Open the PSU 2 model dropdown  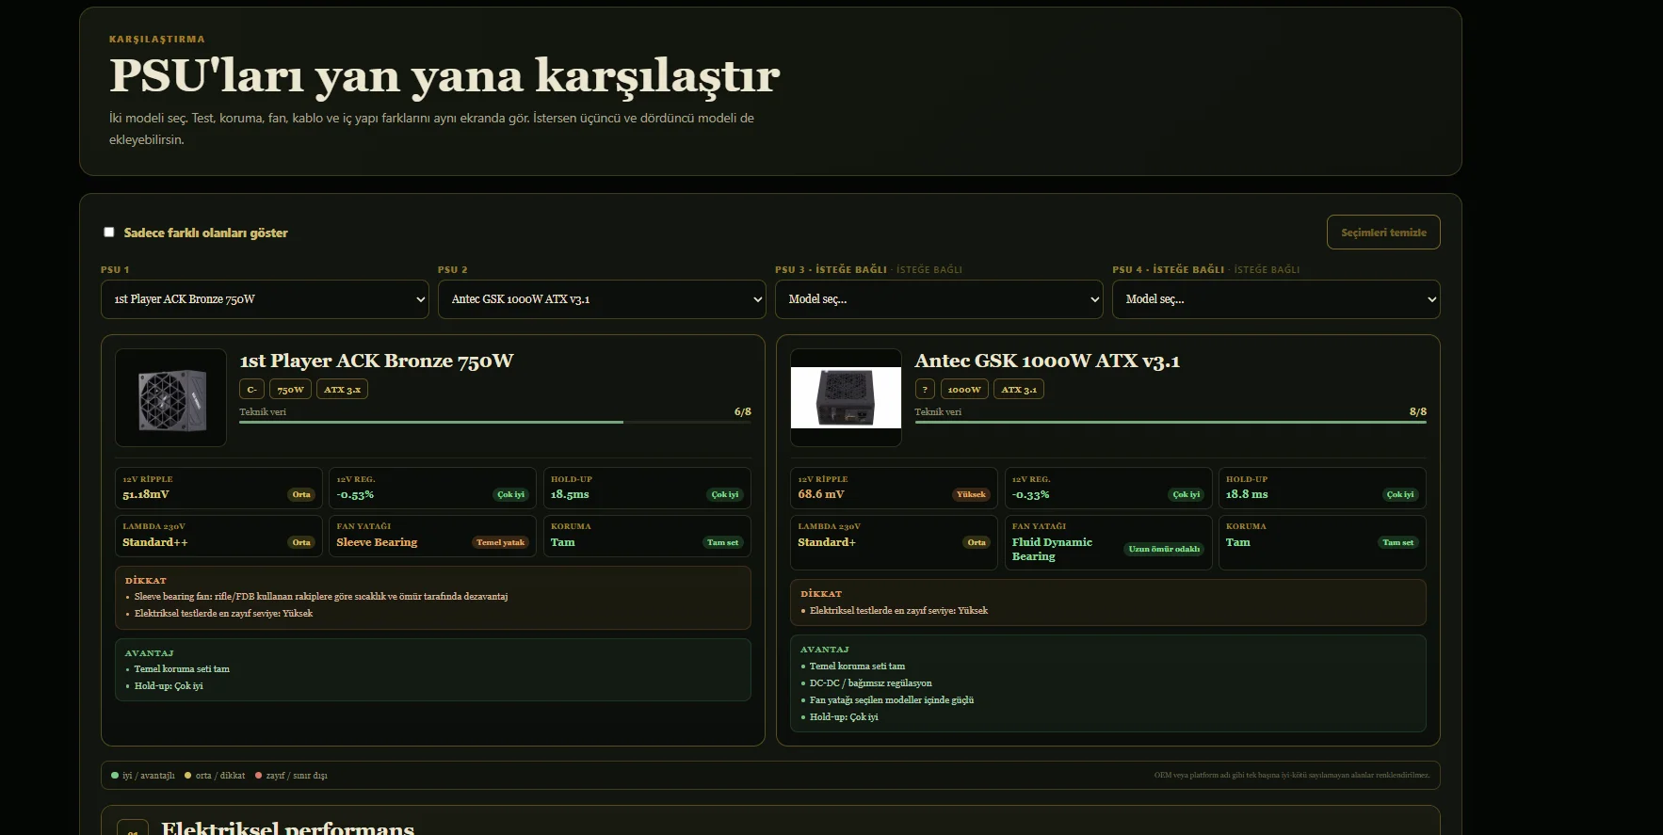point(602,299)
